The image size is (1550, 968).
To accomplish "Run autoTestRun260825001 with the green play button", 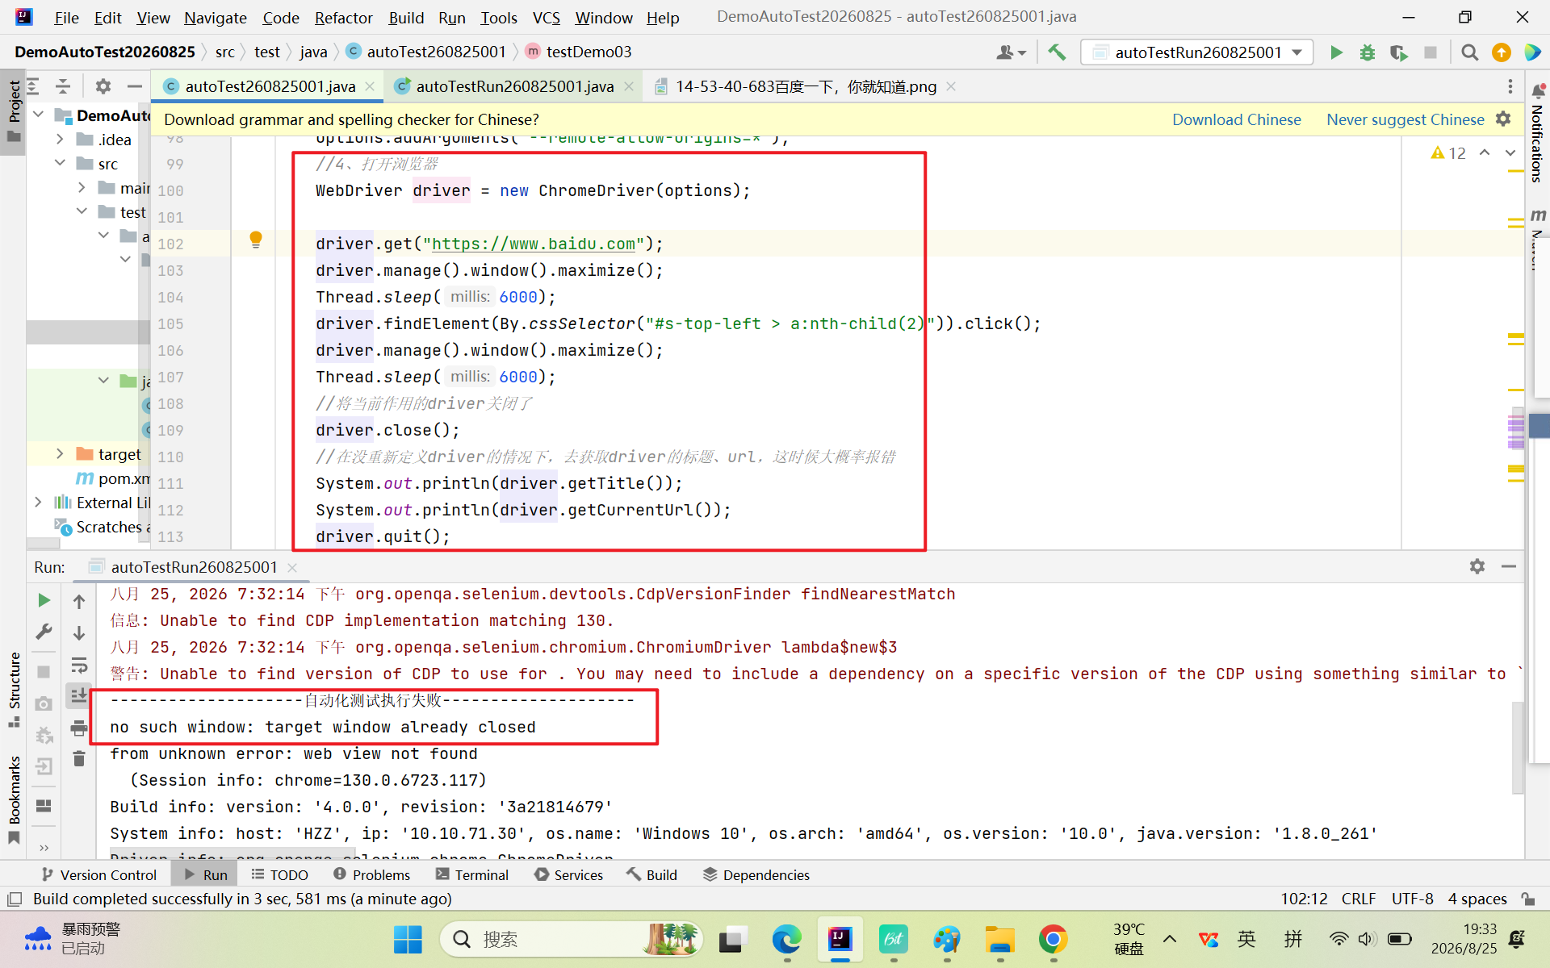I will click(1336, 52).
